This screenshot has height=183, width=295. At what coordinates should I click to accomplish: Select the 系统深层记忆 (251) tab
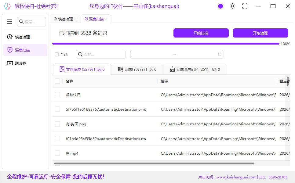click(x=195, y=69)
